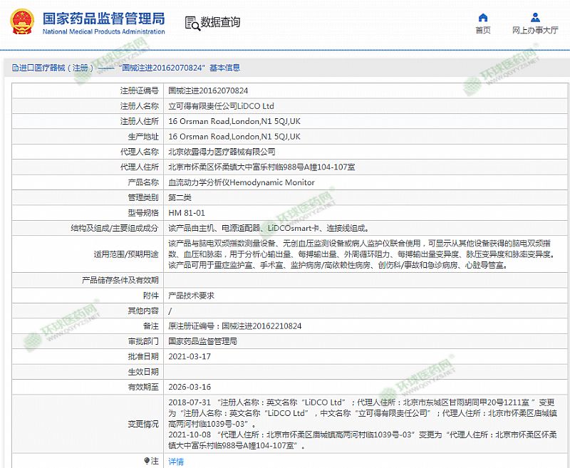
Task: Click the approval date 2021-03-17 cell
Action: [x=190, y=356]
